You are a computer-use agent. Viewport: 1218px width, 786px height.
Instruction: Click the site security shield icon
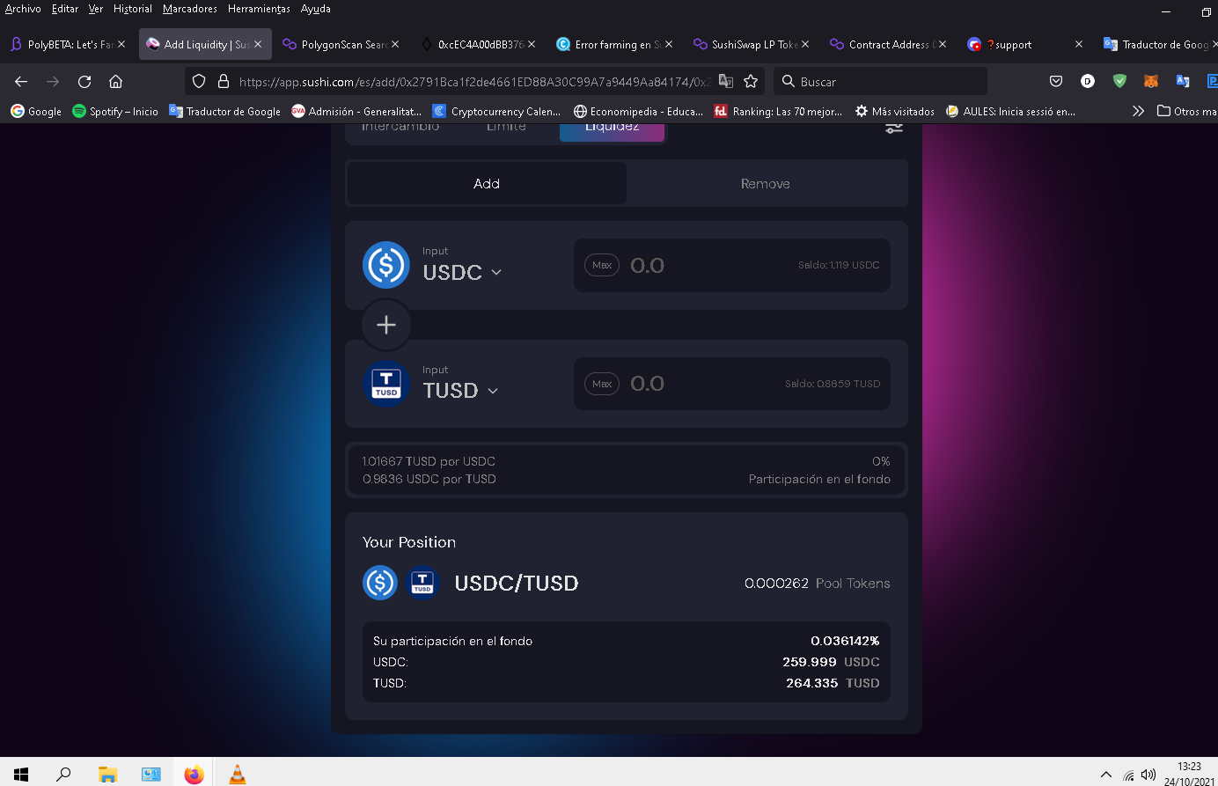[199, 81]
